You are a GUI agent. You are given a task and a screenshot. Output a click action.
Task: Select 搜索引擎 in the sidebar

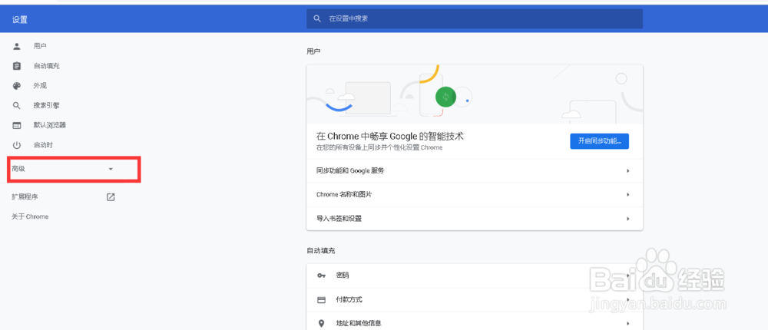[x=47, y=105]
